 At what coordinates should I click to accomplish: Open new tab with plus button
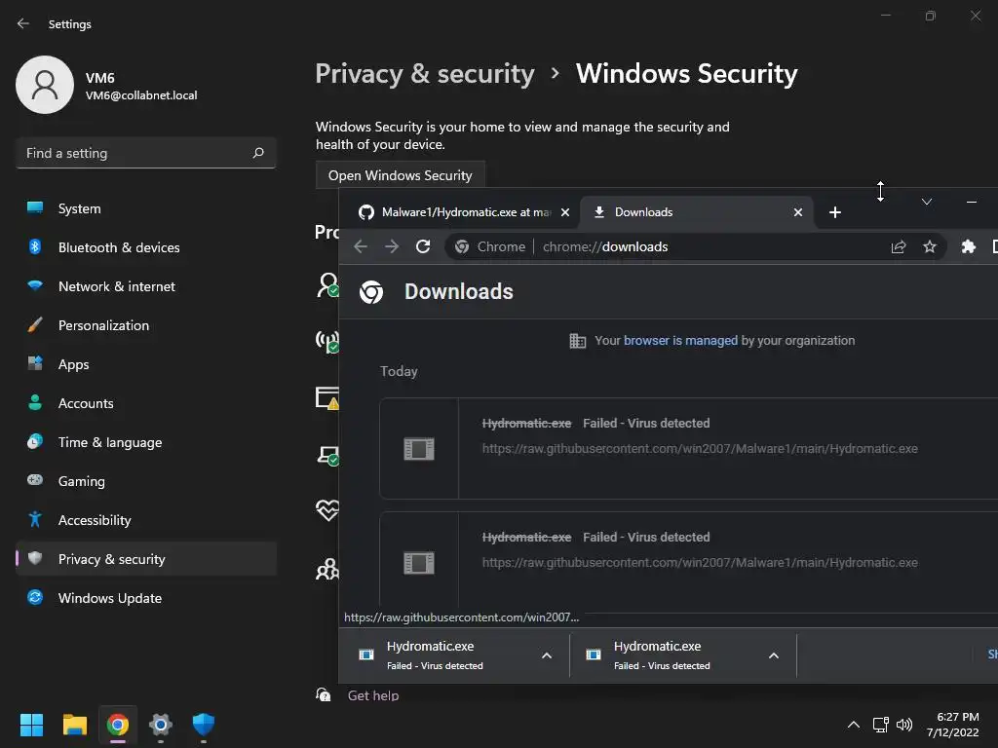[x=834, y=212]
